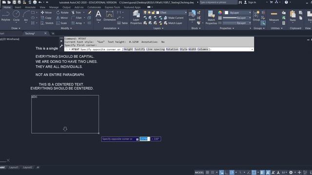Open Layer Properties manager
The height and width of the screenshot is (175, 312).
(x=136, y=17)
